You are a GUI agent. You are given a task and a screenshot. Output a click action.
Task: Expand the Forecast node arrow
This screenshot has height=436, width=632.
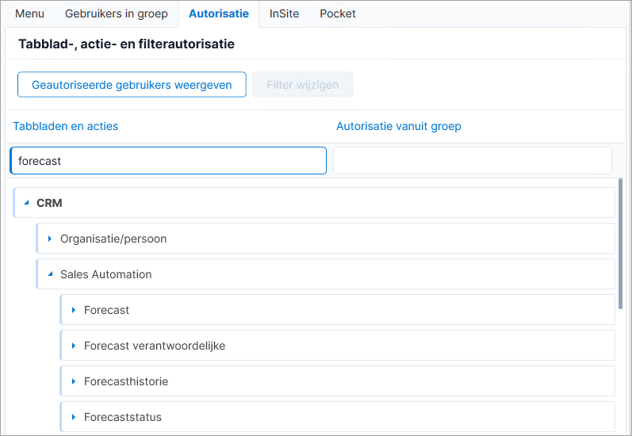click(x=74, y=310)
